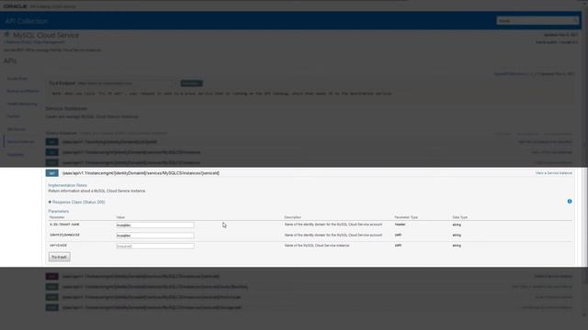
Task: Click the GET badge of the expanded endpoint
Action: tap(52, 173)
